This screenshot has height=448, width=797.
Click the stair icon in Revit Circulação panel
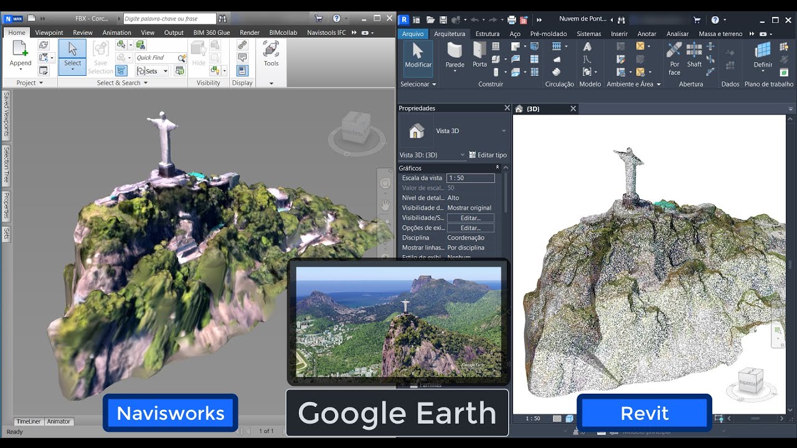557,72
